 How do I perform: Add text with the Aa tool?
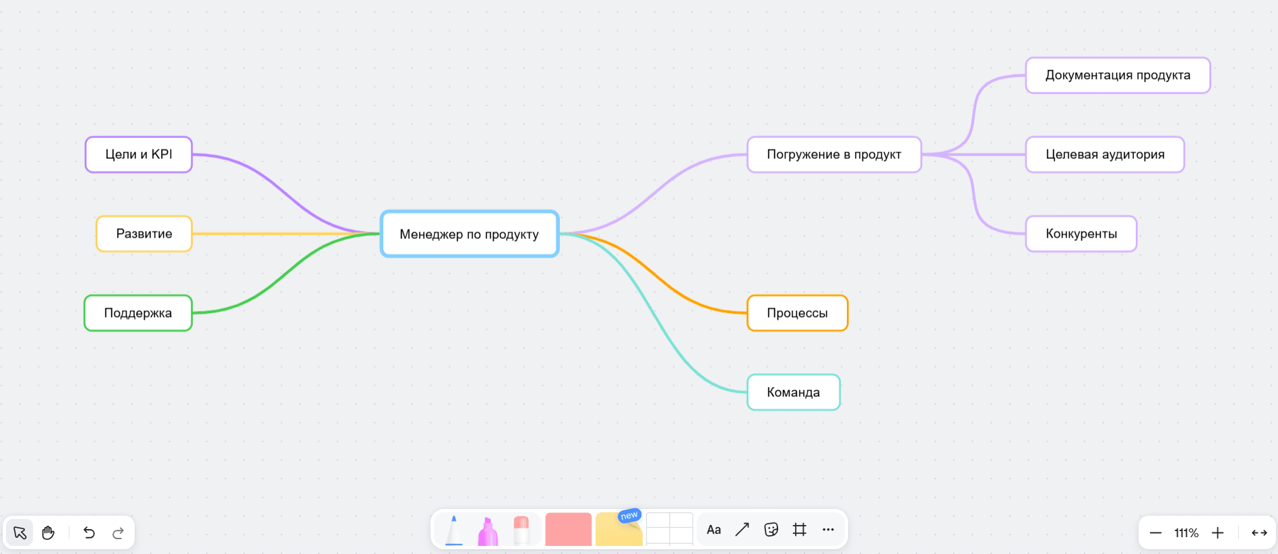(x=713, y=530)
